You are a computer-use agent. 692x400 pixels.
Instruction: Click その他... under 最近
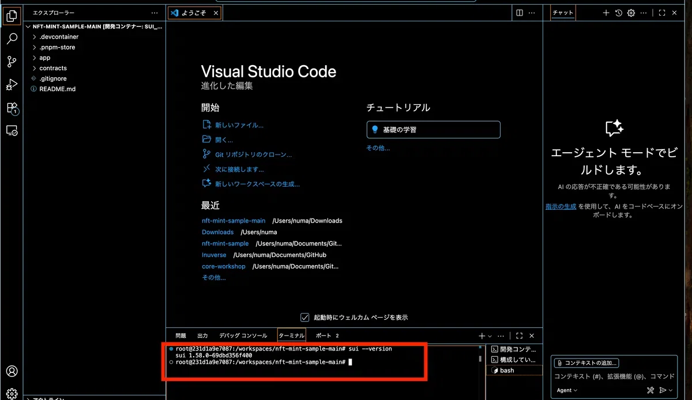(x=213, y=278)
